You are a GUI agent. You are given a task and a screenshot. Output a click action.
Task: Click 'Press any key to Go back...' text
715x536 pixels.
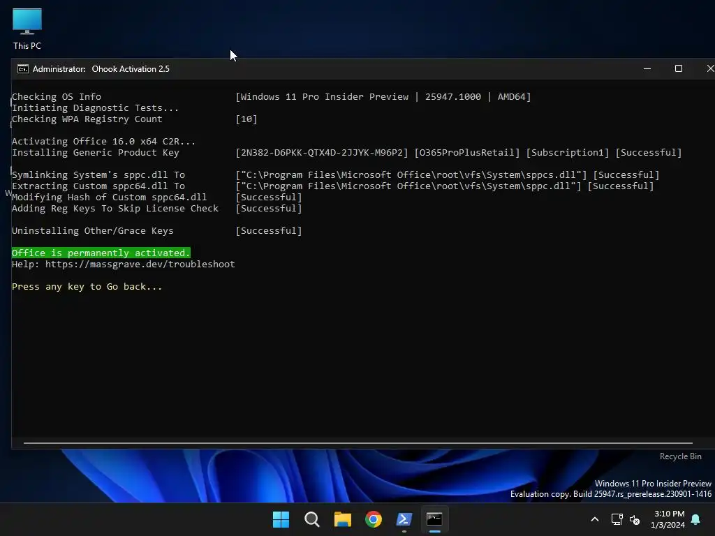(87, 287)
